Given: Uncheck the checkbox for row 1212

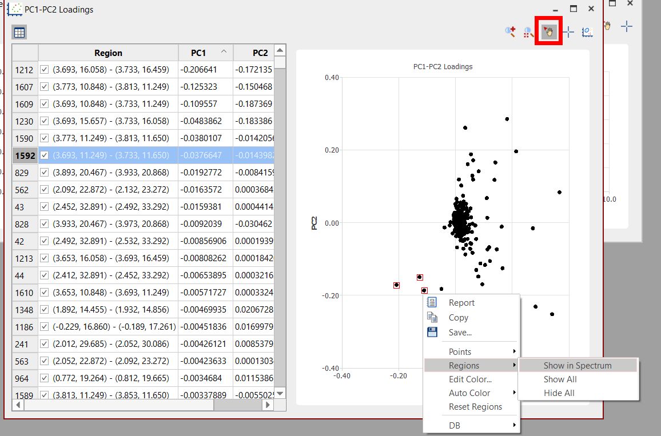Looking at the screenshot, I should (45, 70).
